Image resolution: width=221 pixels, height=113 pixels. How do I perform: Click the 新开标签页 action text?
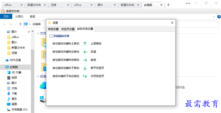(97, 68)
